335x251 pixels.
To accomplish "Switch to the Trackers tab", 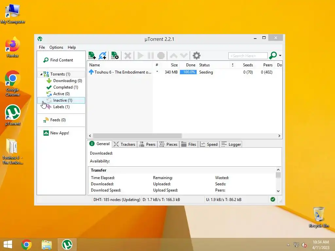I will click(x=125, y=144).
